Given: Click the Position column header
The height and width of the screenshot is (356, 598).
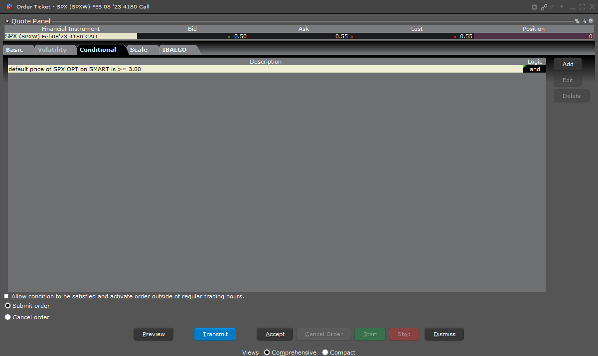Looking at the screenshot, I should pos(534,29).
